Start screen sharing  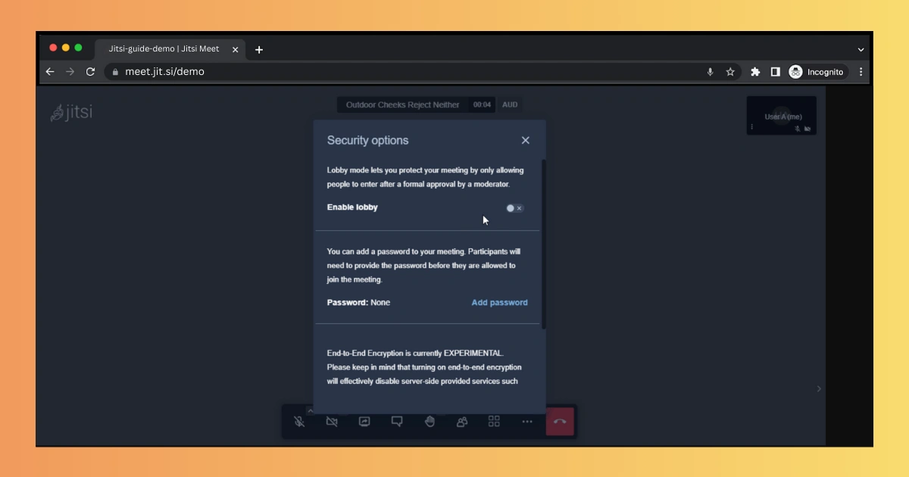click(364, 422)
